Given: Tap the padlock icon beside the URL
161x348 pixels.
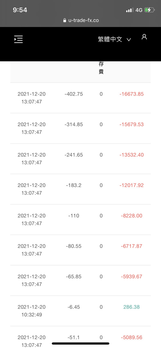Looking at the screenshot, I should 64,20.
